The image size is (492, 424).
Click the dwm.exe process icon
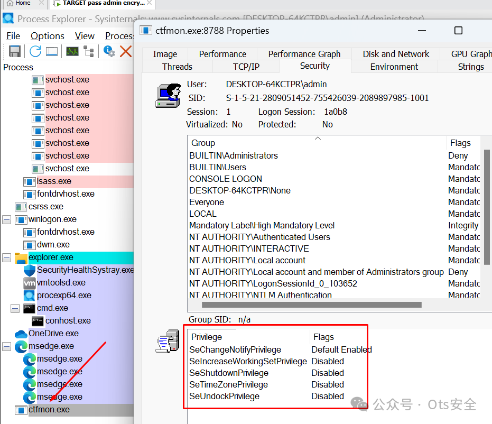29,245
